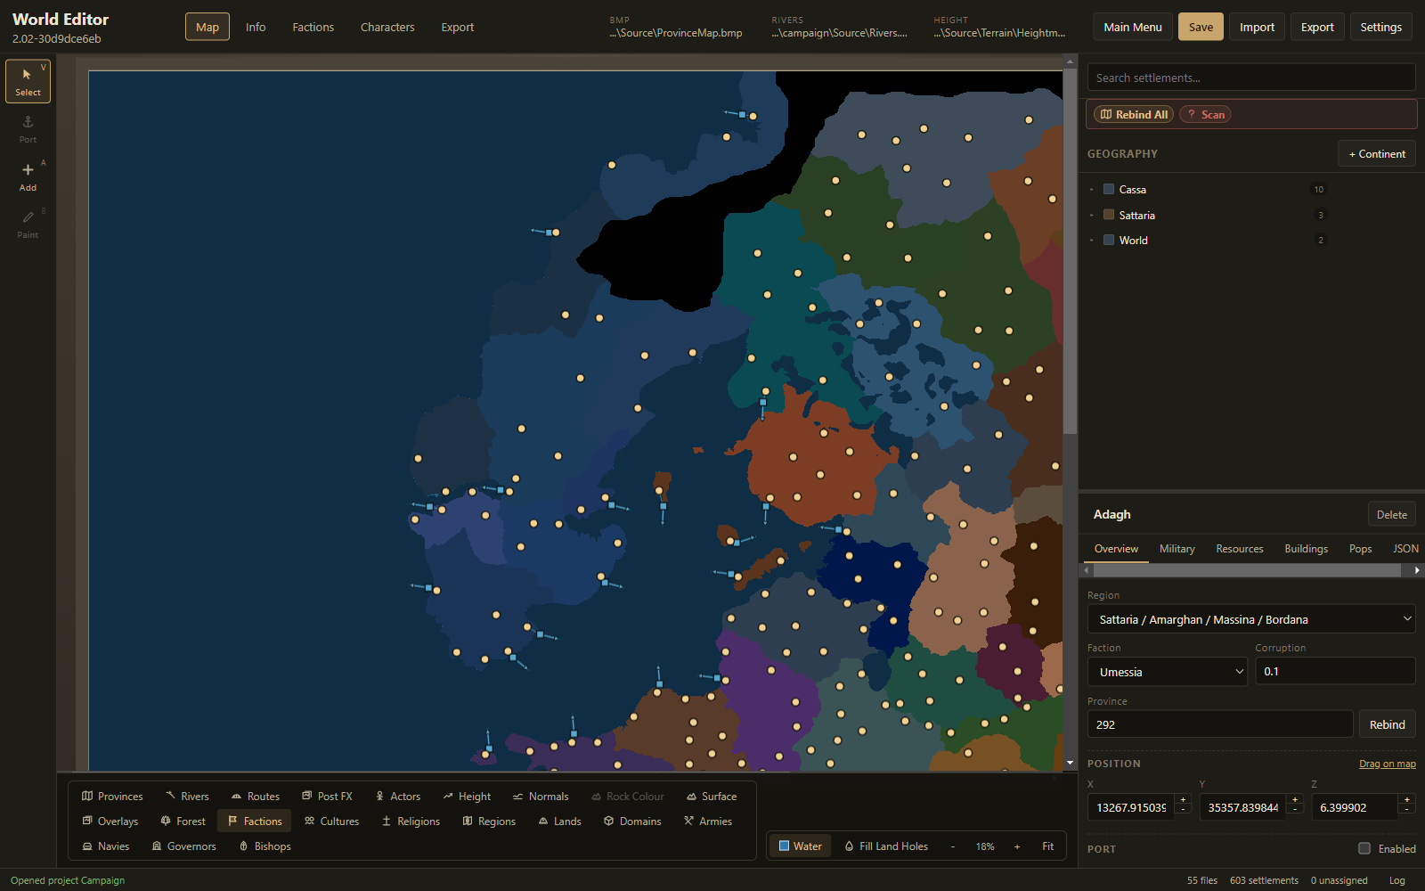Show the Cultures layer
Viewport: 1425px width, 891px height.
[x=331, y=821]
